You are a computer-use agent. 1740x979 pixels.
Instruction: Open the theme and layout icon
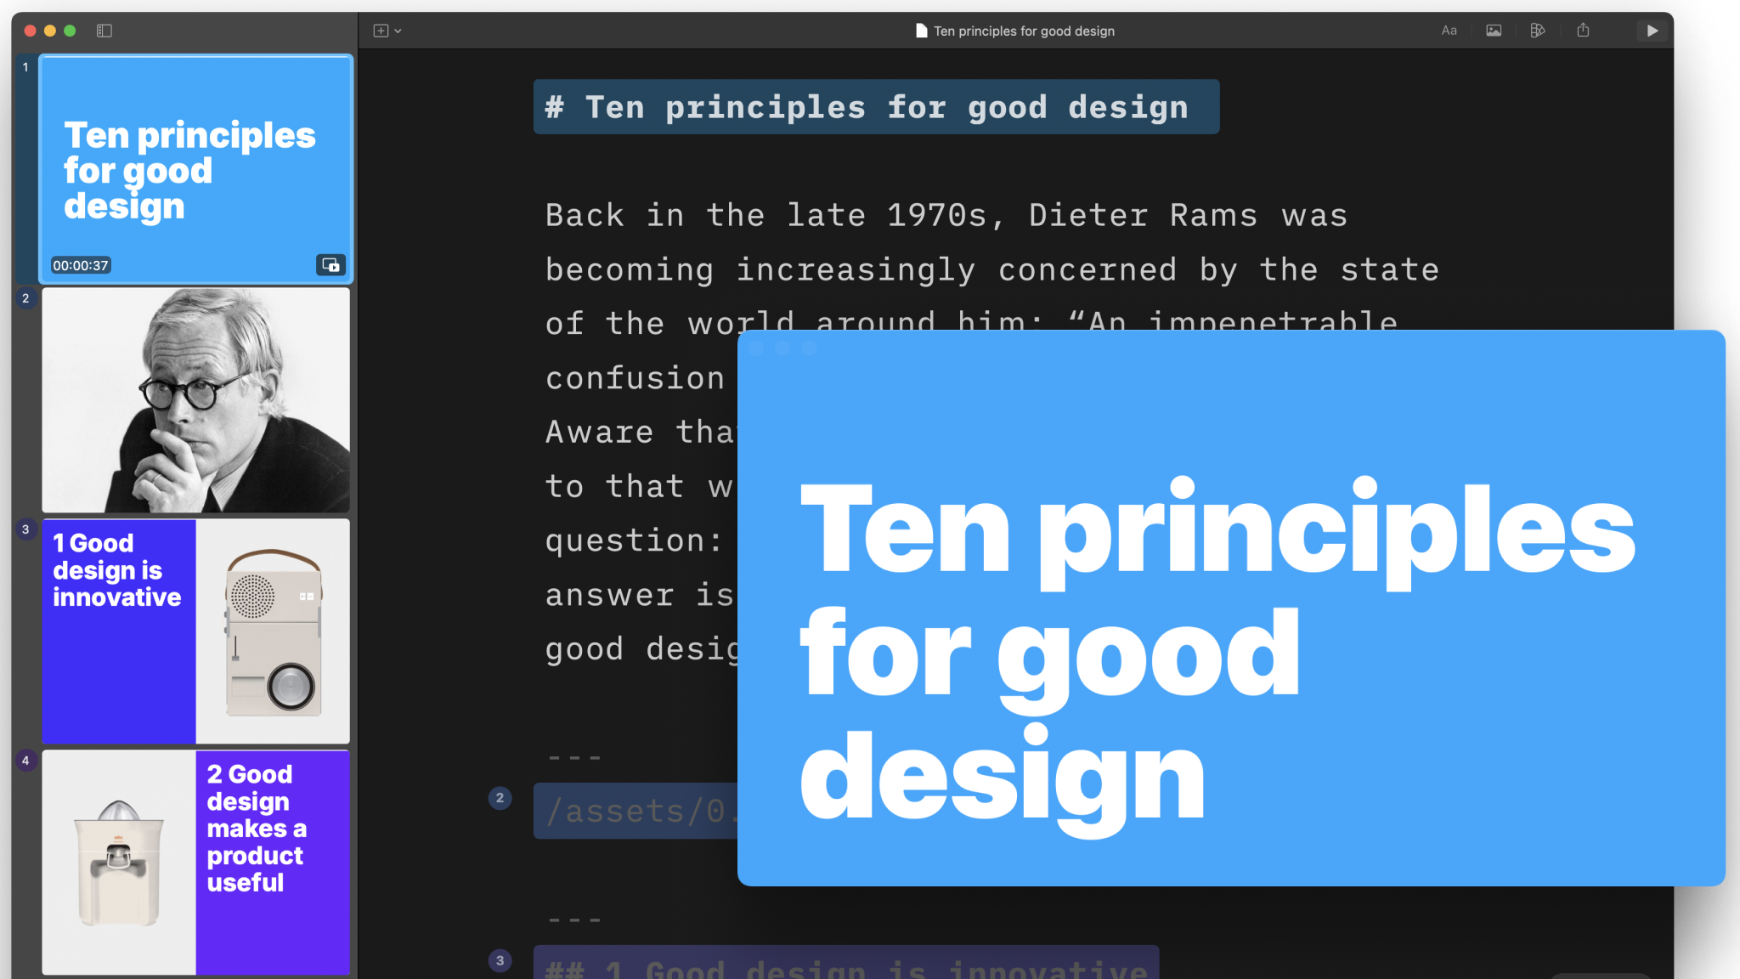coord(1537,31)
